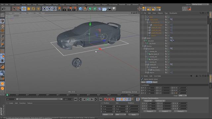Add a Camera object
Screen dimensions: 212x119
109,9
